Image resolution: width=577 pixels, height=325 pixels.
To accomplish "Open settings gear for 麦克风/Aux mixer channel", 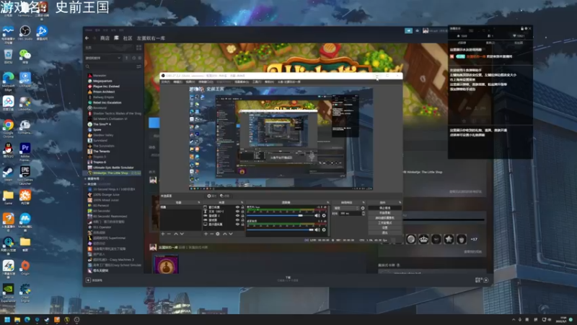I will click(324, 215).
